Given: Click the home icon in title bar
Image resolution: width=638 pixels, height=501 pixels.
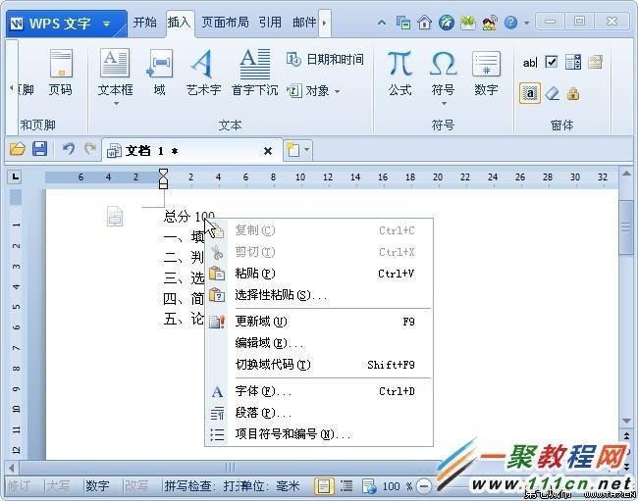Looking at the screenshot, I should 424,23.
